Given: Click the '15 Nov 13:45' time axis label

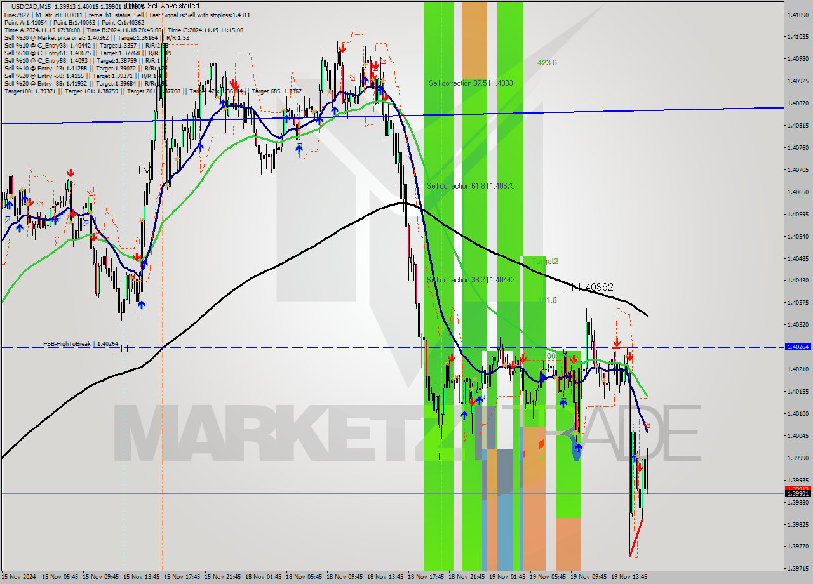Looking at the screenshot, I should (x=141, y=577).
